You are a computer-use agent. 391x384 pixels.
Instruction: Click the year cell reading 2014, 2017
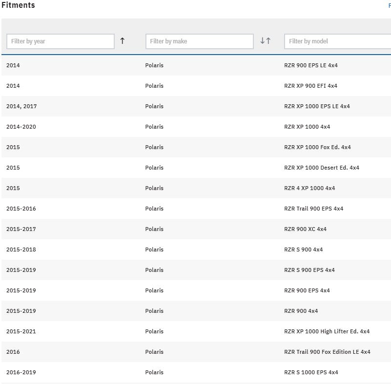coord(21,106)
